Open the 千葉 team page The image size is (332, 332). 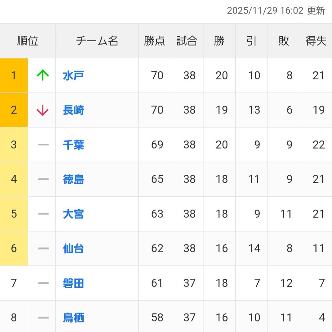pos(73,145)
